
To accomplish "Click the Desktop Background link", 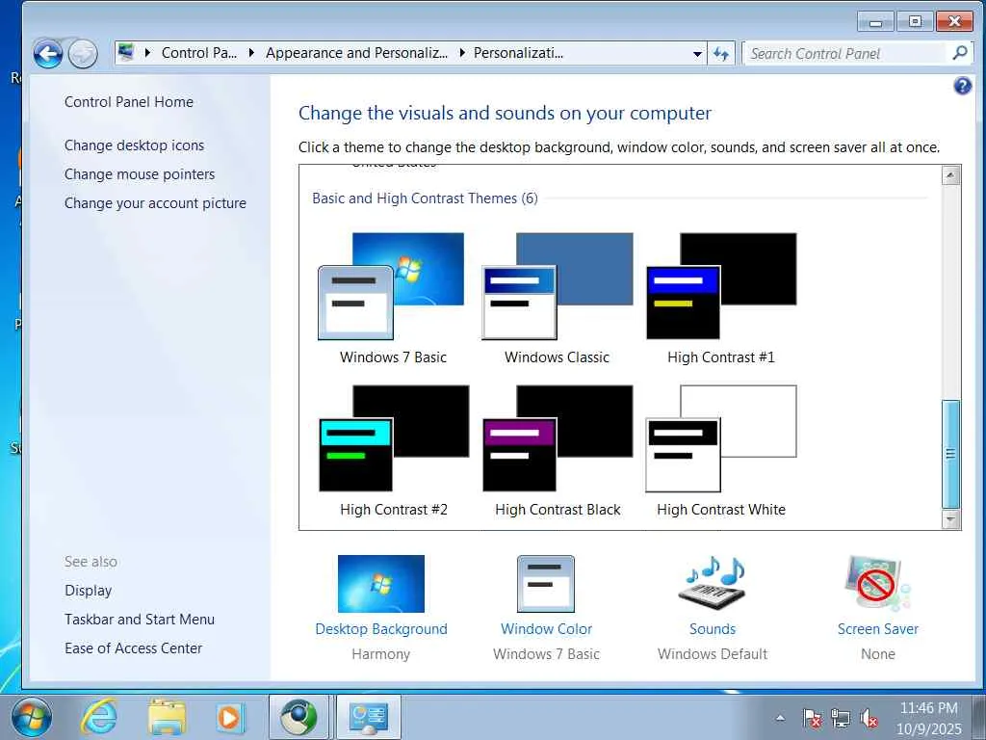I will [381, 628].
